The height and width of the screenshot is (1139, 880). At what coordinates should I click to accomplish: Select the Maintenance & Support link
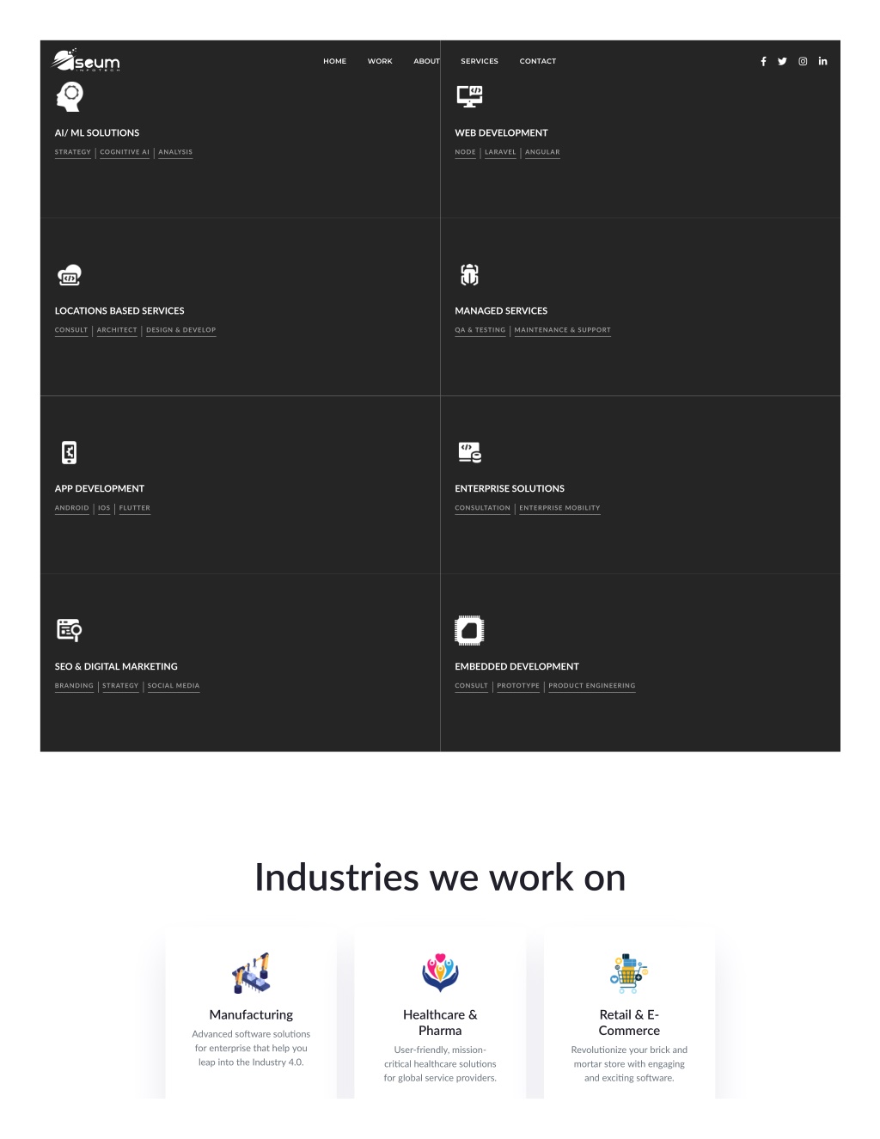click(x=562, y=330)
